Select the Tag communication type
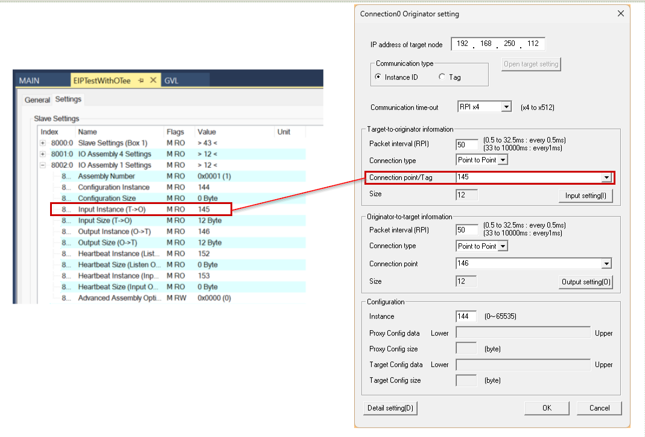Screen dimensions: 645x437 pos(442,77)
